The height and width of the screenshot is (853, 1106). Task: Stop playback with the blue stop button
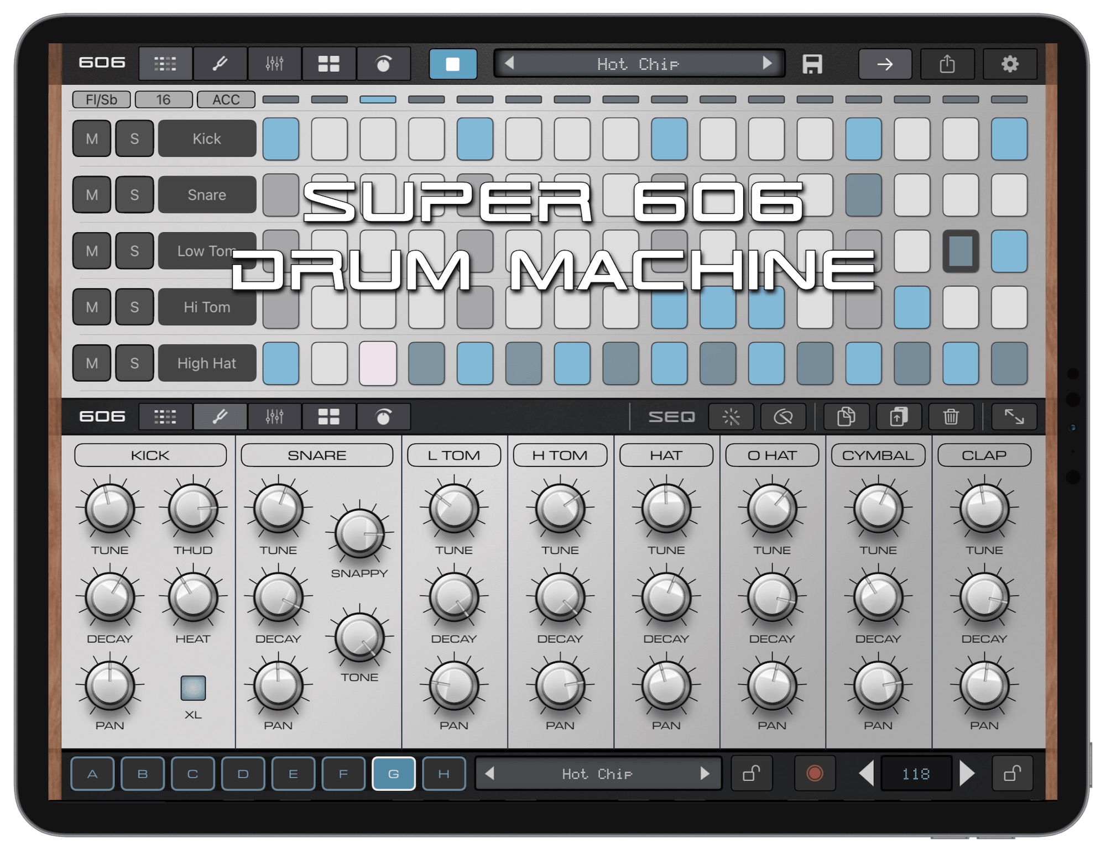[453, 64]
